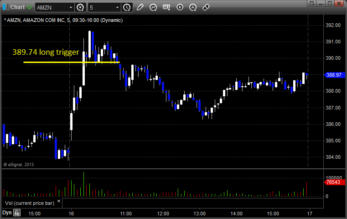Click the current price tag 388.97
This screenshot has height=219, width=347.
coord(334,75)
